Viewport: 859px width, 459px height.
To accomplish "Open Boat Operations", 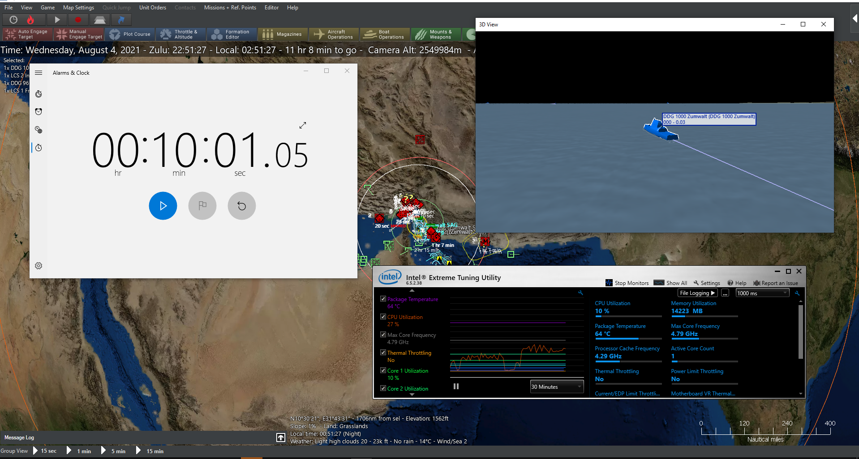I will (x=384, y=34).
